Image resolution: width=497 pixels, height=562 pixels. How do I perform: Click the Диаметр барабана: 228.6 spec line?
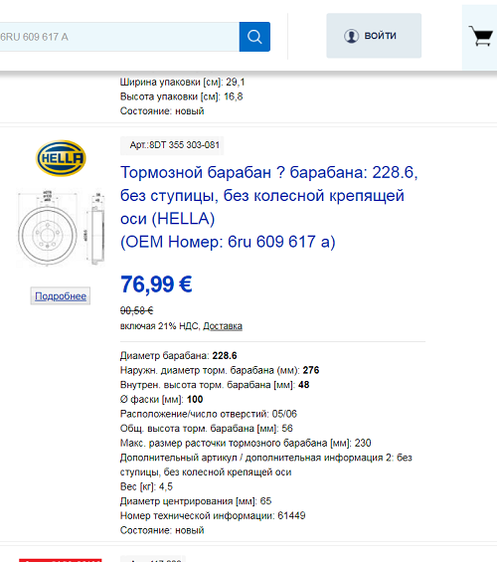point(178,355)
